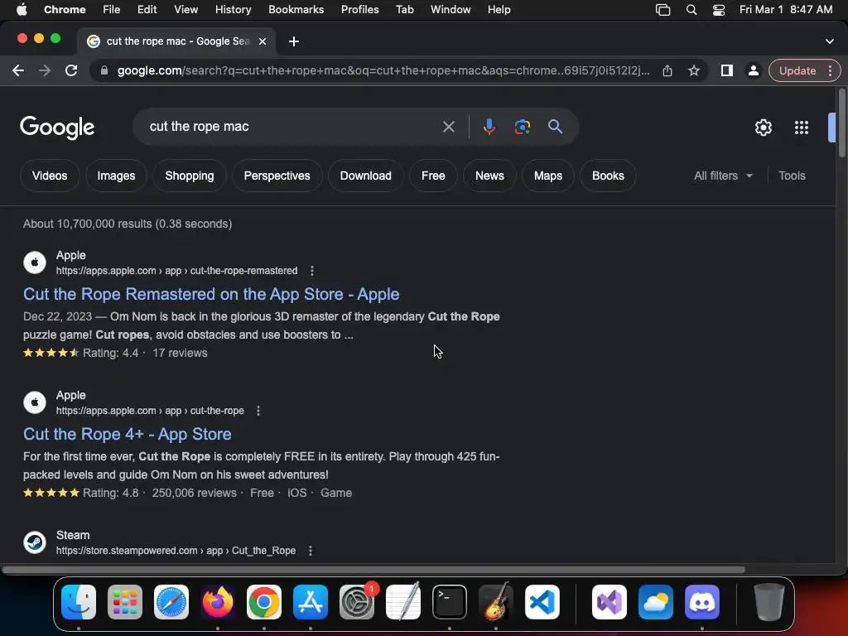Open the Chrome side panel
Image resolution: width=848 pixels, height=636 pixels.
(x=727, y=70)
